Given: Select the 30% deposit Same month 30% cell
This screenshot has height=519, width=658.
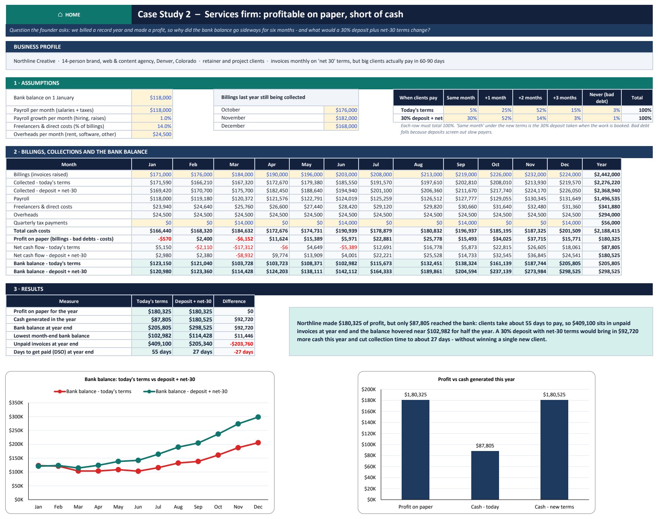Looking at the screenshot, I should (461, 118).
